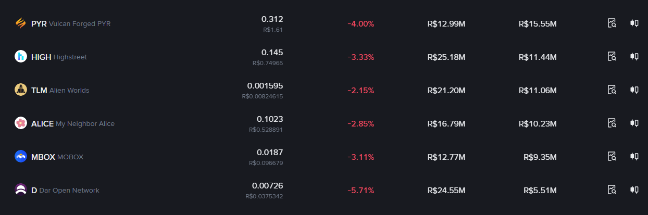The width and height of the screenshot is (648, 215).
Task: Click the Vulcan Forged PYR coin logo
Action: click(x=21, y=23)
